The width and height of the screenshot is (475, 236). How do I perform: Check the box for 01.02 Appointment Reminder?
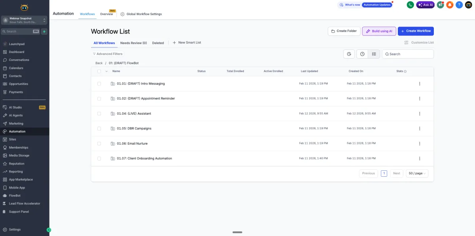pos(99,99)
